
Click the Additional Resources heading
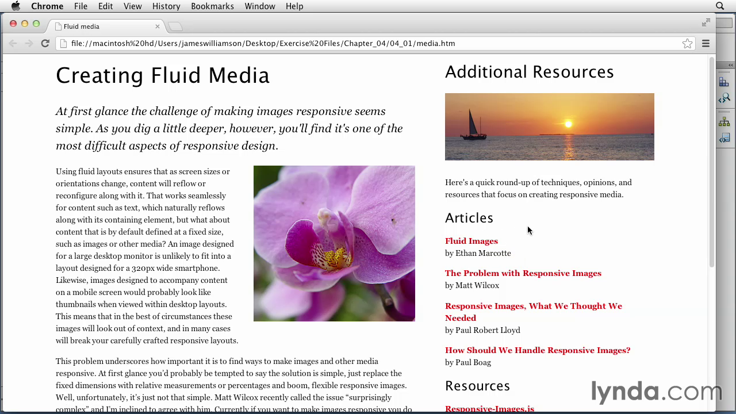click(x=530, y=72)
